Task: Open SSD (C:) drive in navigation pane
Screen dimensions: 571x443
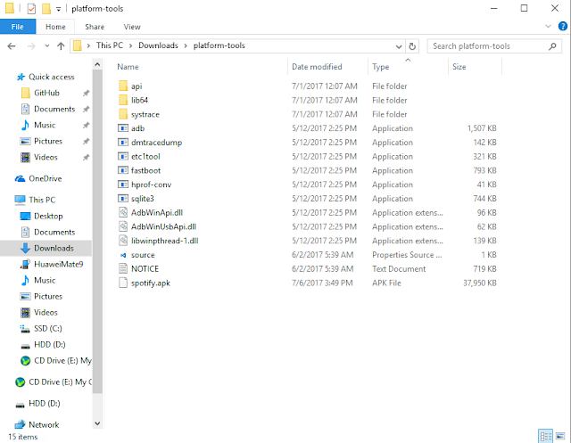Action: click(47, 328)
